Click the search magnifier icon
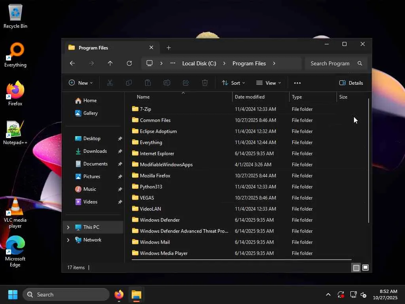This screenshot has height=304, width=405. pos(360,63)
